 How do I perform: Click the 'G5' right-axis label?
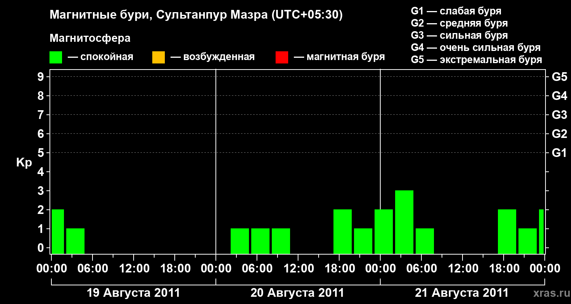(x=560, y=77)
